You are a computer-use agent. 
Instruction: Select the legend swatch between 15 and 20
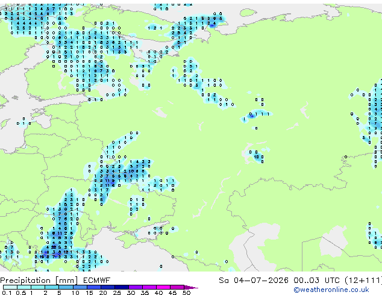[x=94, y=287]
